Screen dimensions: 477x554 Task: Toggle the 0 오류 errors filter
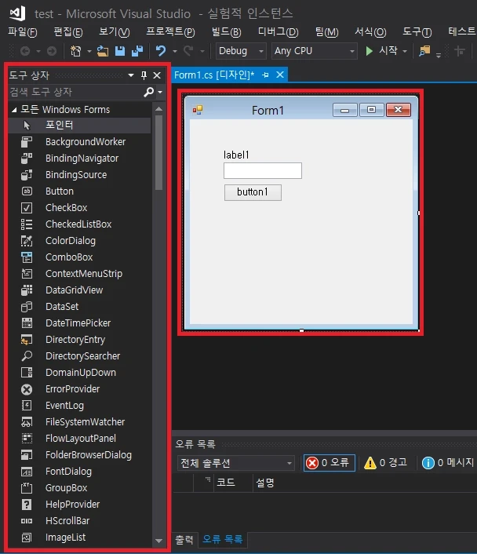coord(329,463)
